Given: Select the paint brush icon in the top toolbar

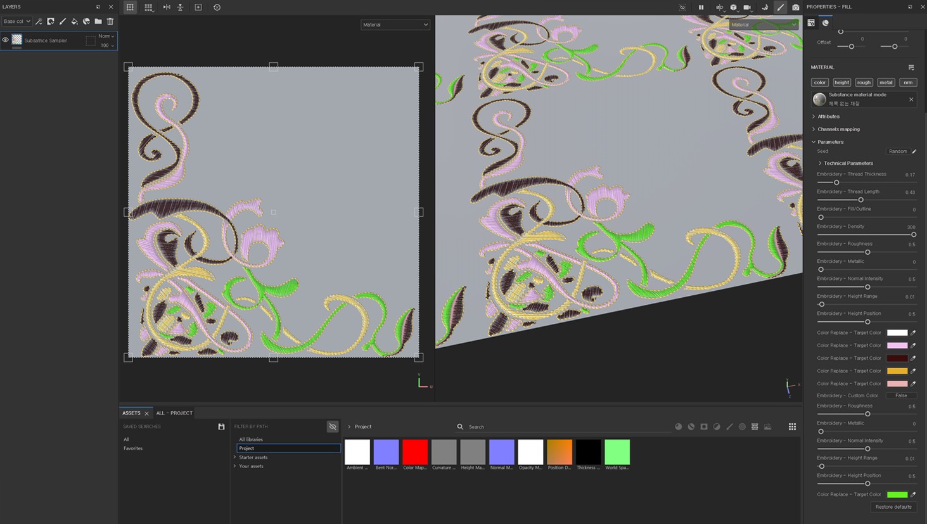Looking at the screenshot, I should [780, 8].
